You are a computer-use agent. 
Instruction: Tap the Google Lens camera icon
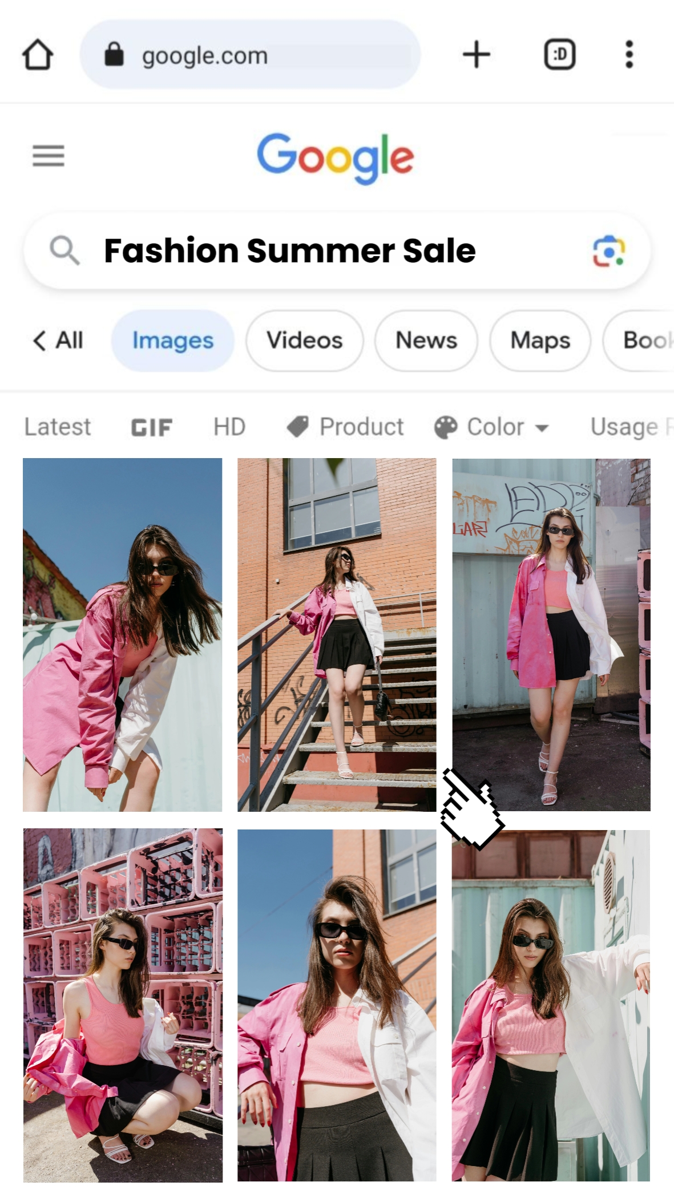tap(608, 251)
